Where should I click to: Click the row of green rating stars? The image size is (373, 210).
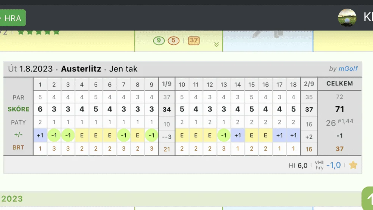(x=38, y=32)
